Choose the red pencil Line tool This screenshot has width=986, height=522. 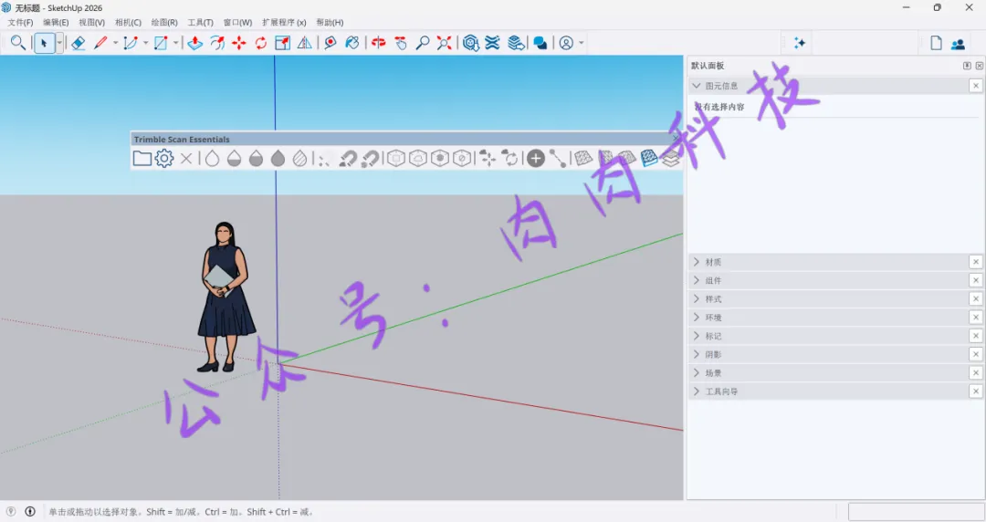[x=100, y=43]
